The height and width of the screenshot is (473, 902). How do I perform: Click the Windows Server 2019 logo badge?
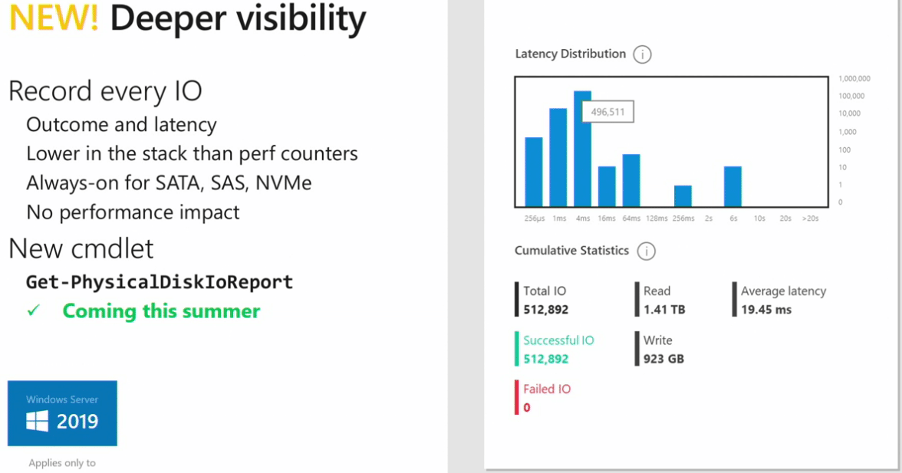coord(62,413)
